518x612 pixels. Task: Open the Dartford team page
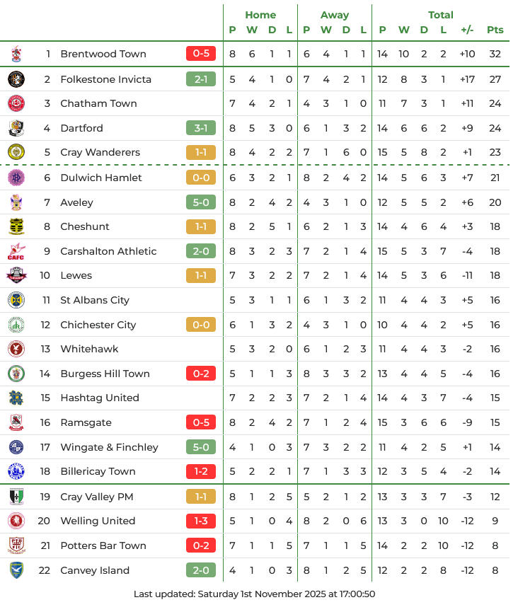[x=81, y=128]
